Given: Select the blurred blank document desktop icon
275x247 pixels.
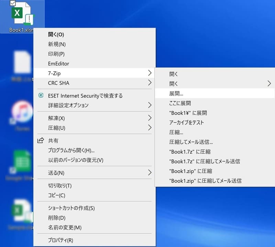Looking at the screenshot, I should click(22, 62).
